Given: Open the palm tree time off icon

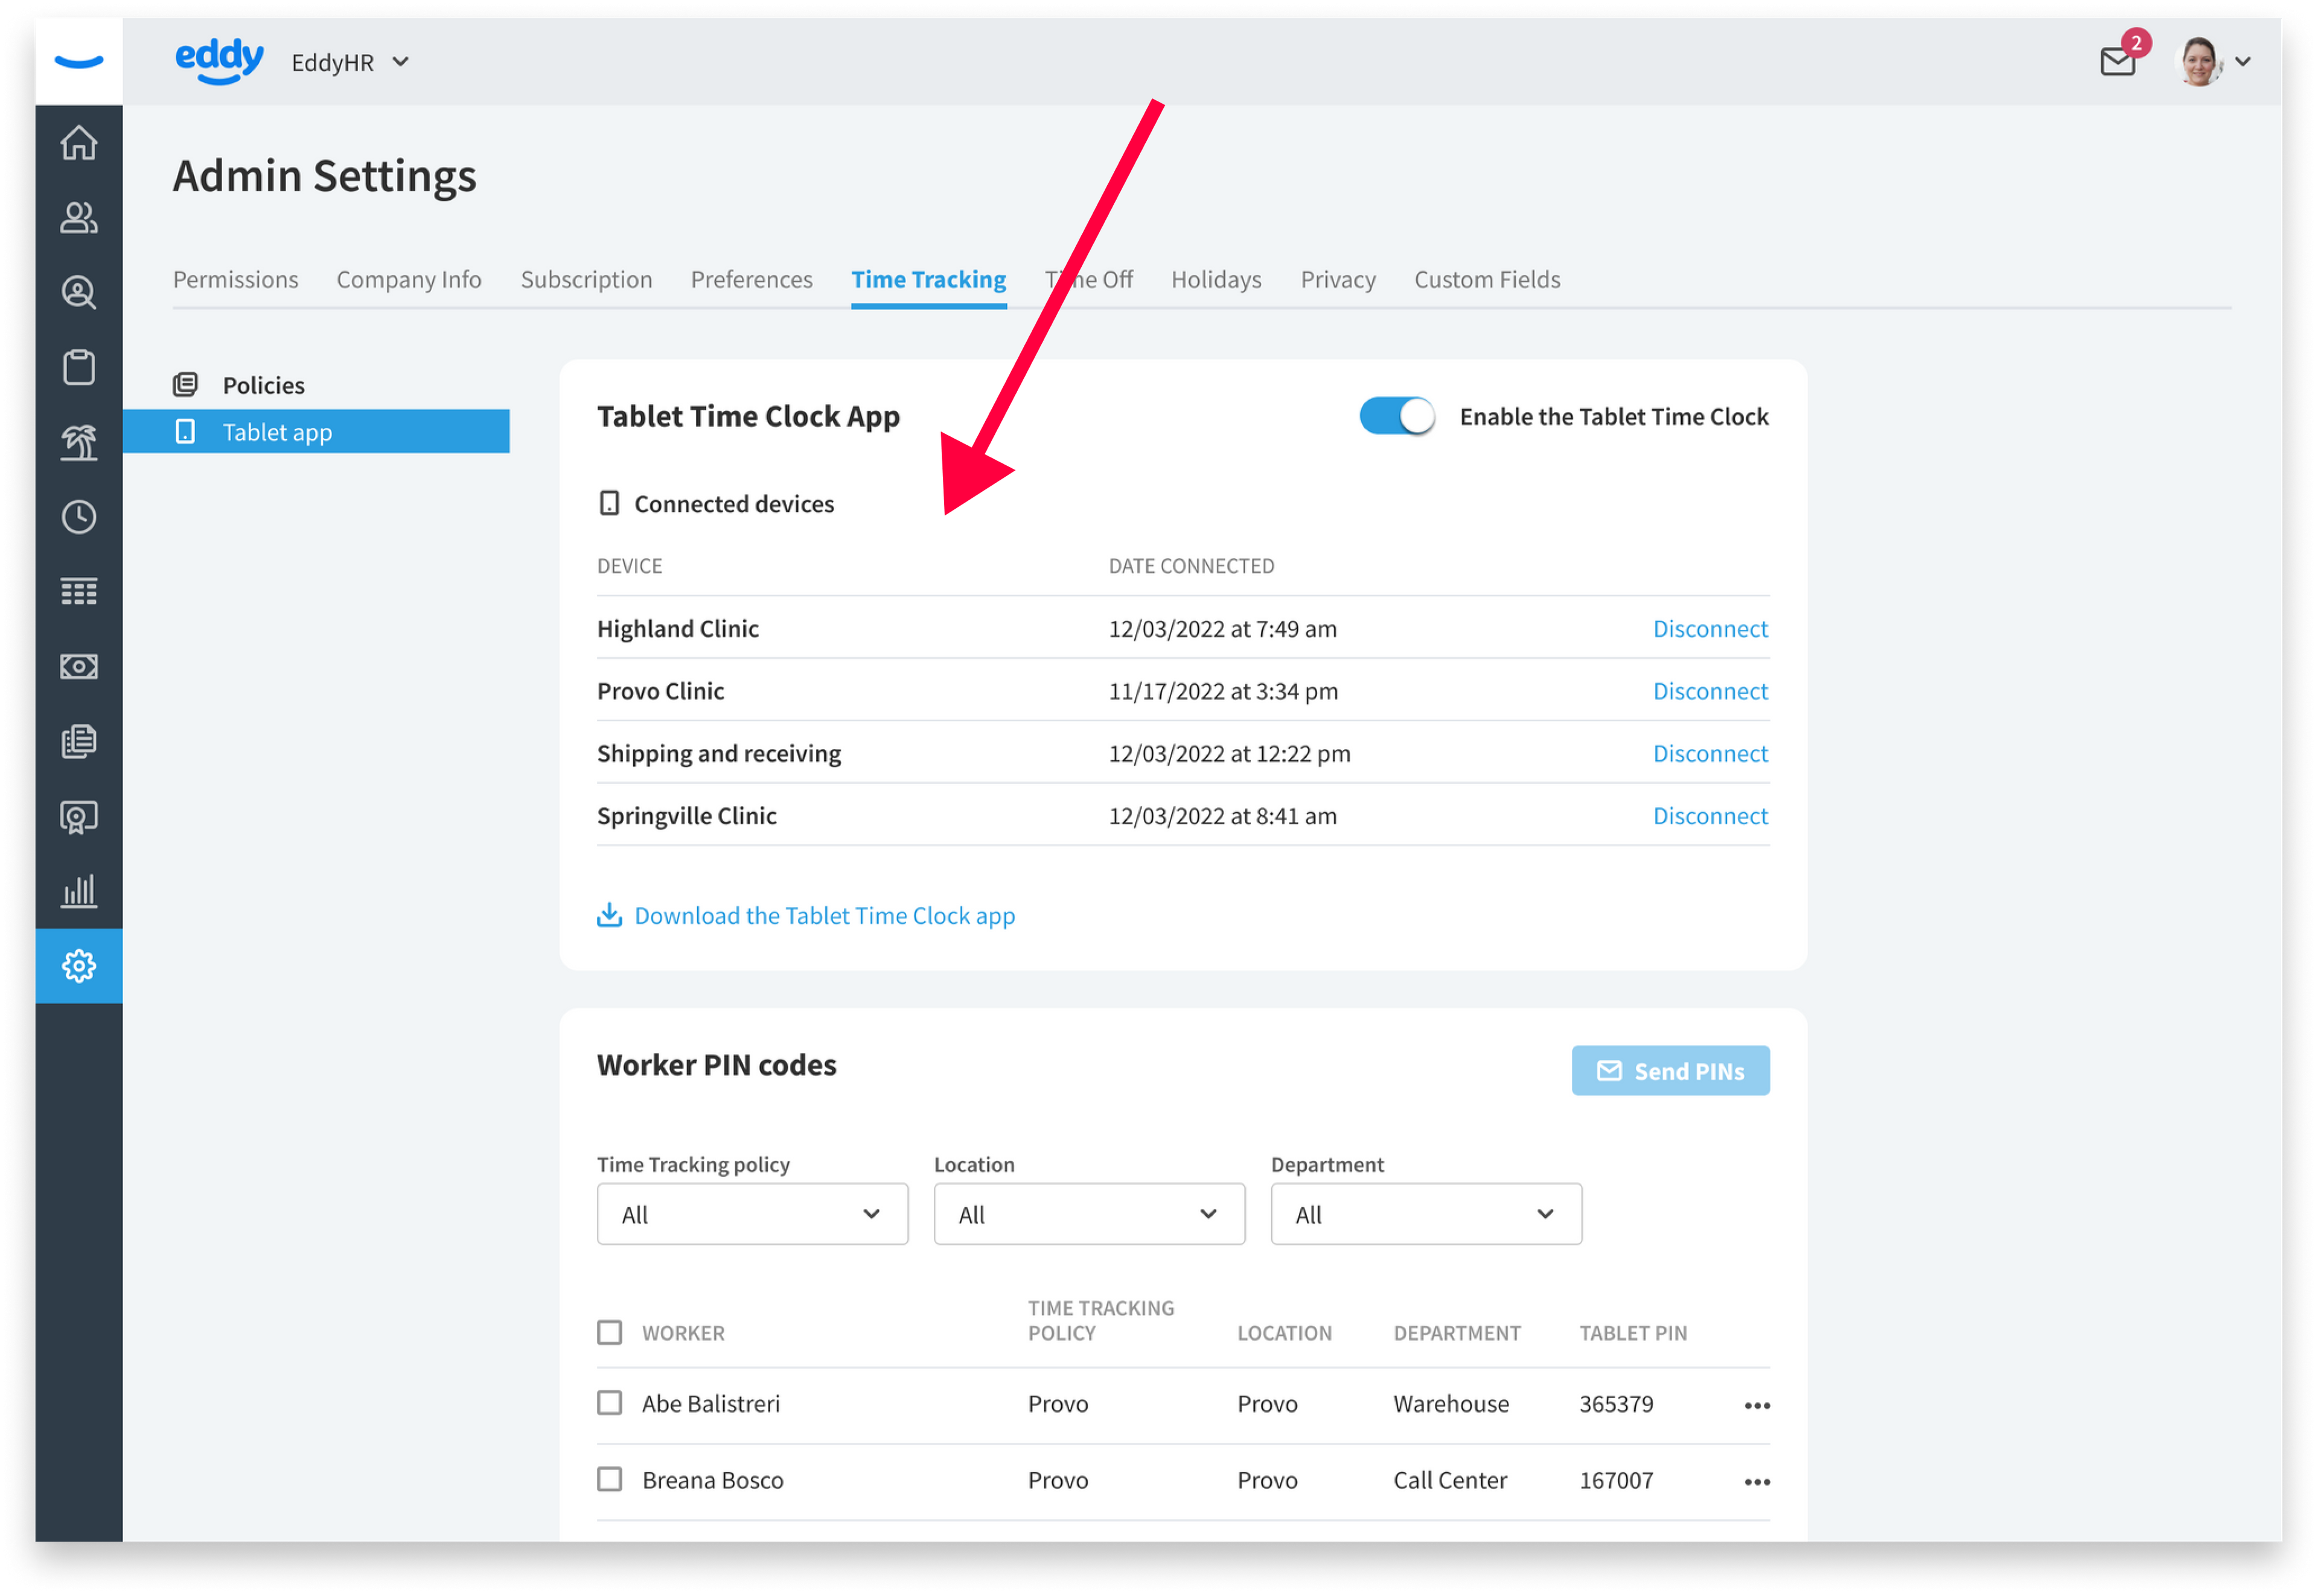Looking at the screenshot, I should click(79, 442).
